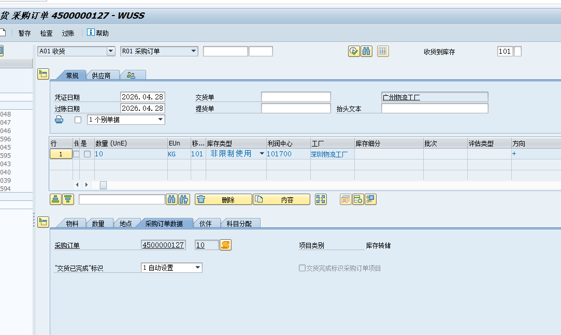Open the 1 个别单据 print type dropdown
This screenshot has width=561, height=335.
click(x=161, y=120)
